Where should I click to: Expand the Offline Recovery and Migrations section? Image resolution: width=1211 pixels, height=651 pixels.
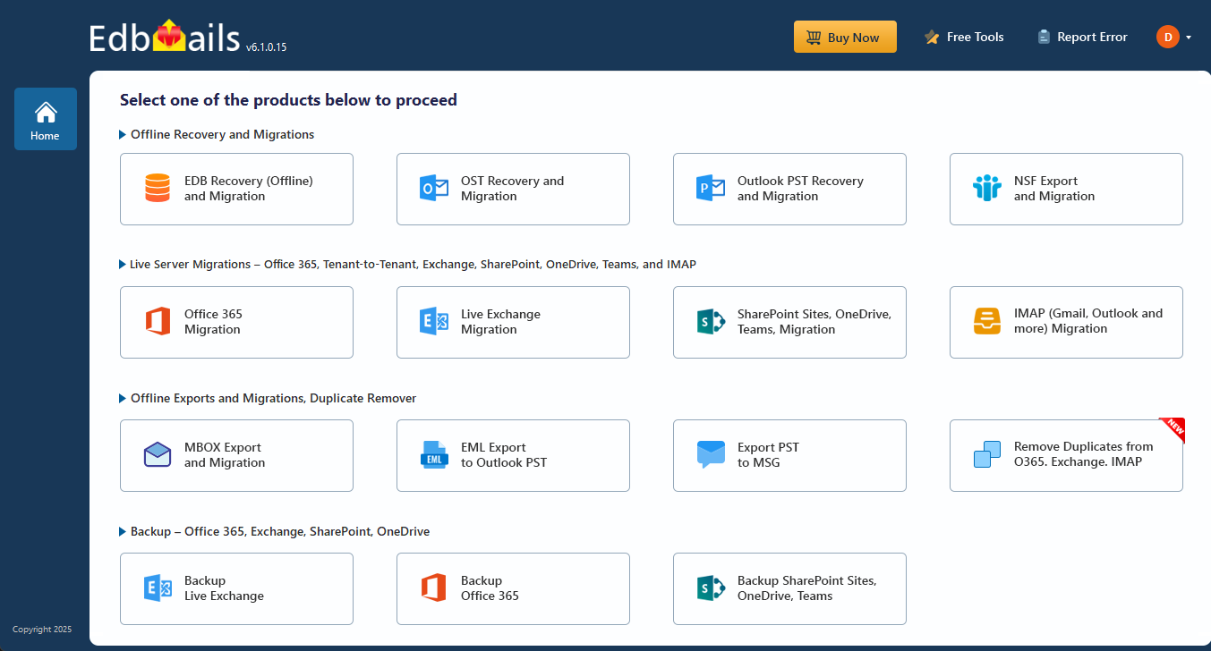(x=123, y=134)
